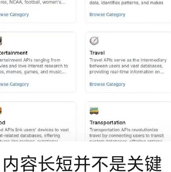The image size is (171, 172).
Task: Click the Travel compass icon
Action: coord(94,41)
